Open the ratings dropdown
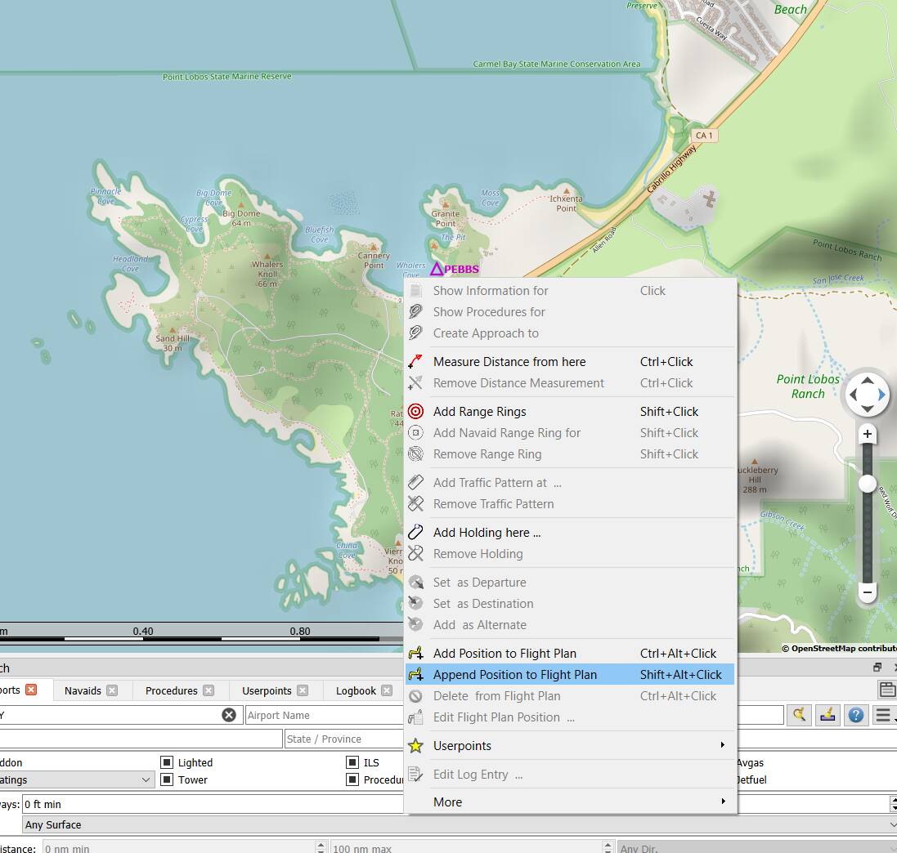This screenshot has height=853, width=897. (77, 779)
